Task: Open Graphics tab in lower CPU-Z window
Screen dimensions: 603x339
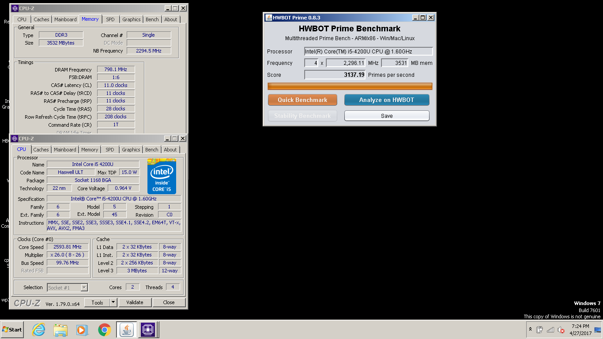Action: click(131, 150)
